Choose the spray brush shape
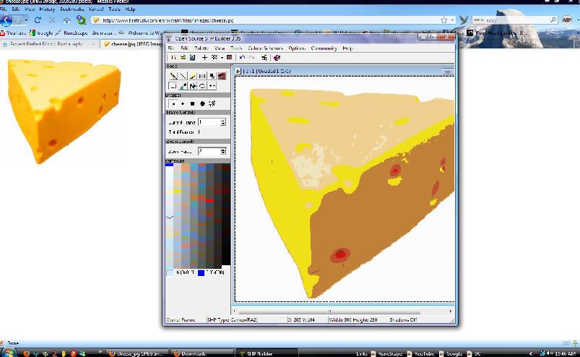Viewport: 580px width, 357px height. 212,103
